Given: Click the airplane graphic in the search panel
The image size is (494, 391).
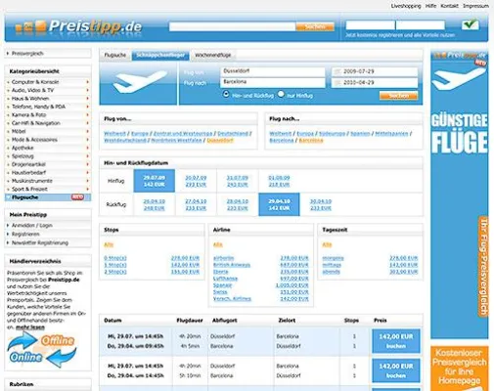Looking at the screenshot, I should click(139, 83).
